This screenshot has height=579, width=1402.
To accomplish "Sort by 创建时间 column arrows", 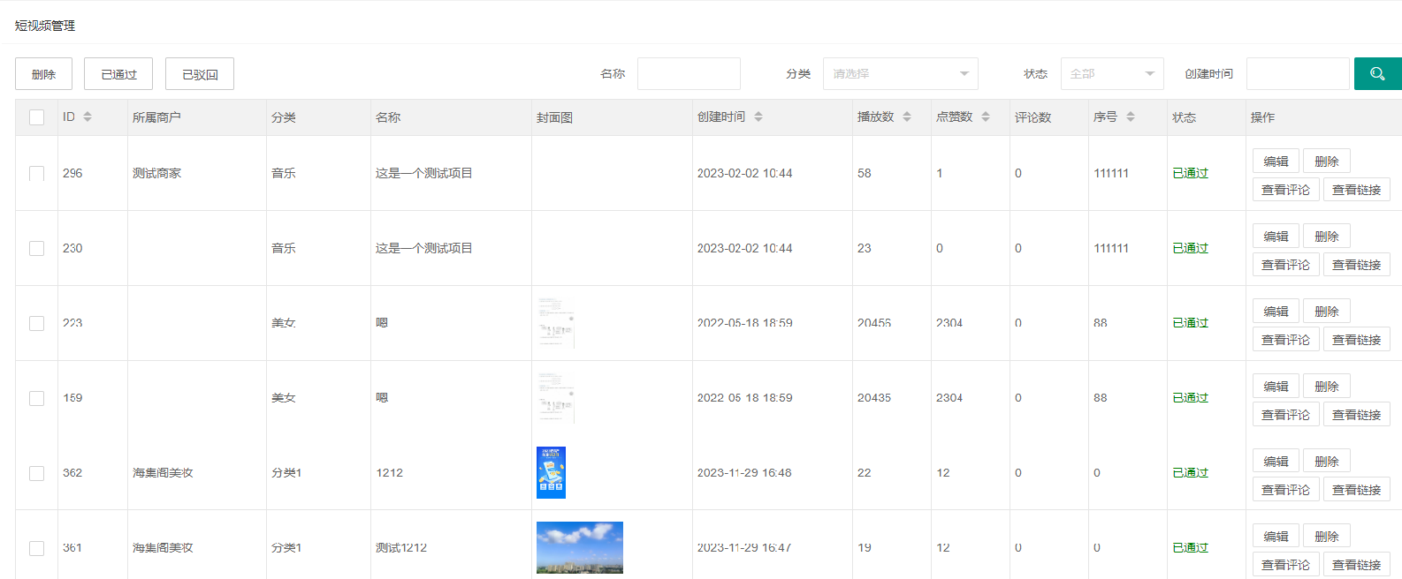I will click(758, 117).
